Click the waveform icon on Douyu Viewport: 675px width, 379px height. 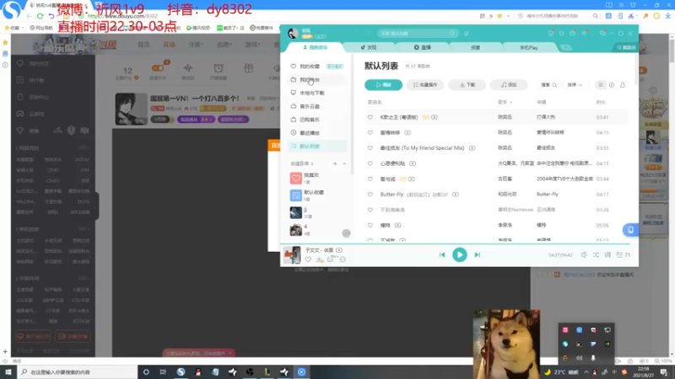click(x=187, y=68)
